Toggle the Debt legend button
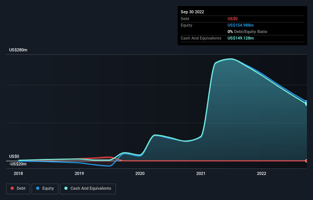The height and width of the screenshot is (200, 313). click(18, 189)
